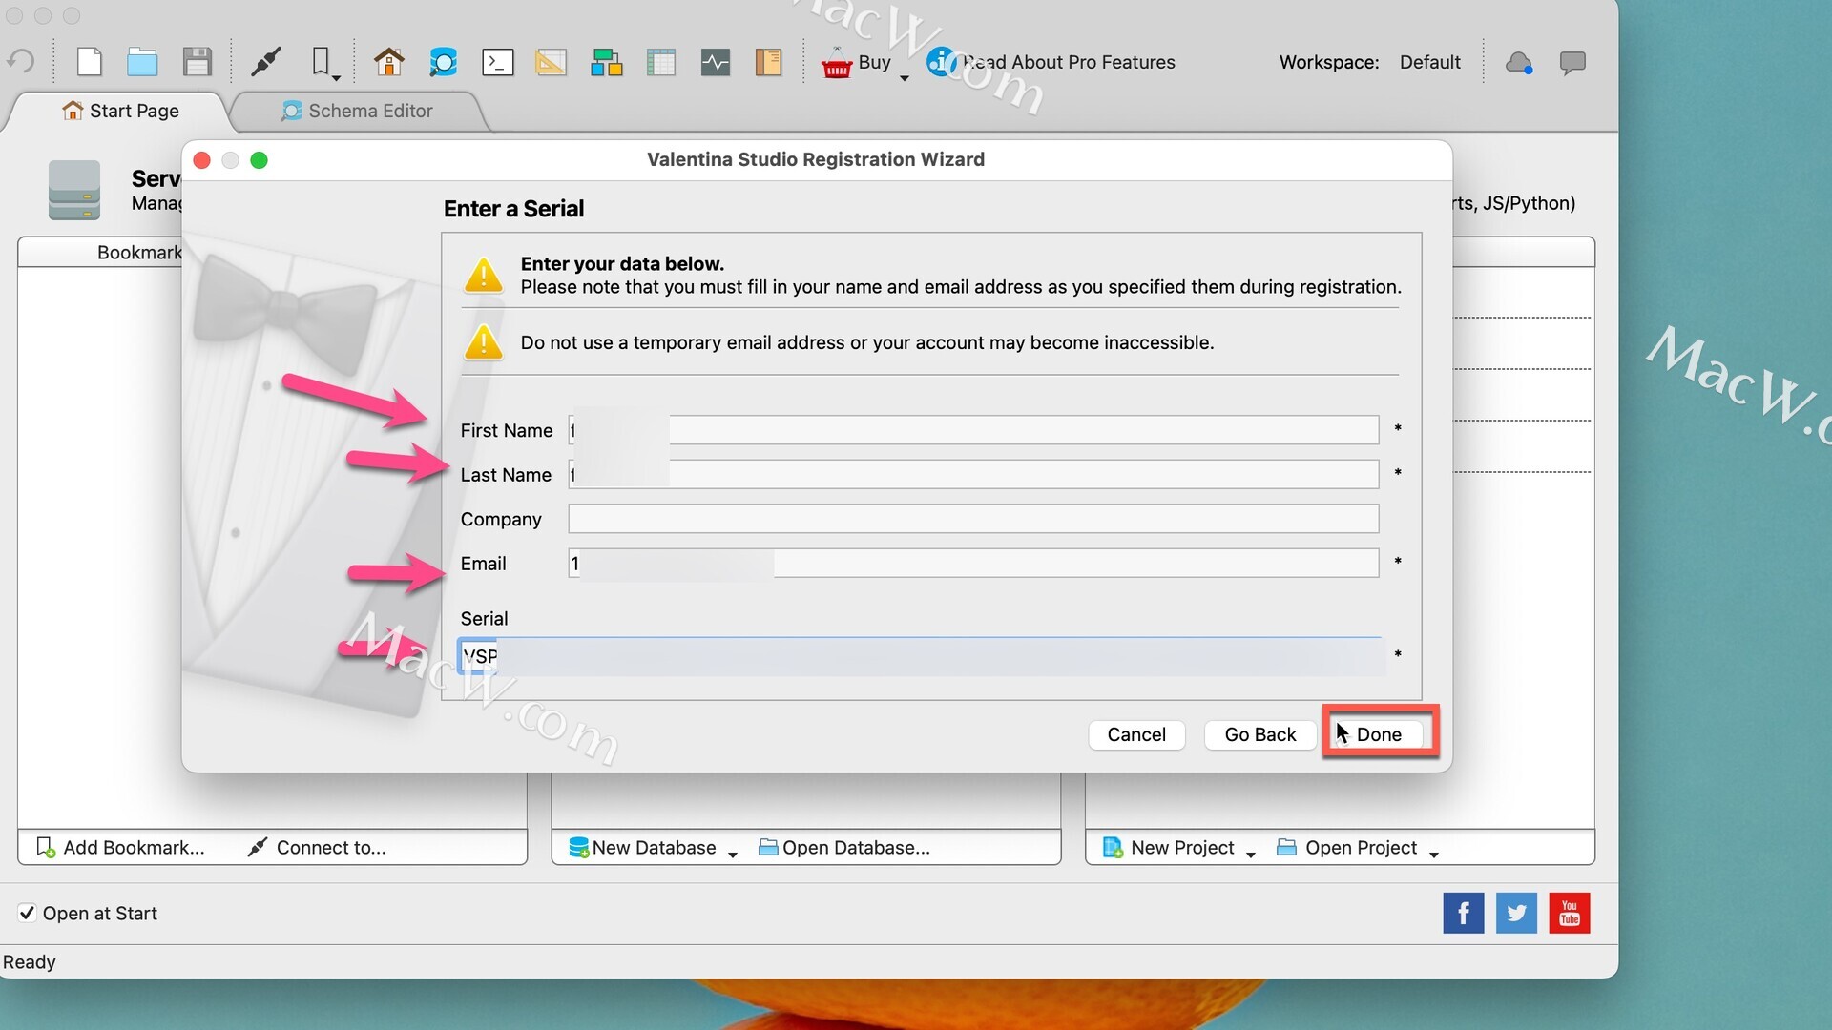Focus the Email input field
Viewport: 1832px width, 1030px height.
pyautogui.click(x=973, y=563)
